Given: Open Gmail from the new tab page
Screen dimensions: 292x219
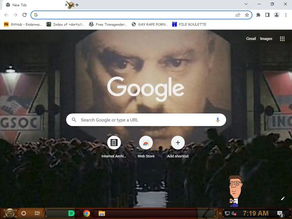Looking at the screenshot, I should point(251,38).
